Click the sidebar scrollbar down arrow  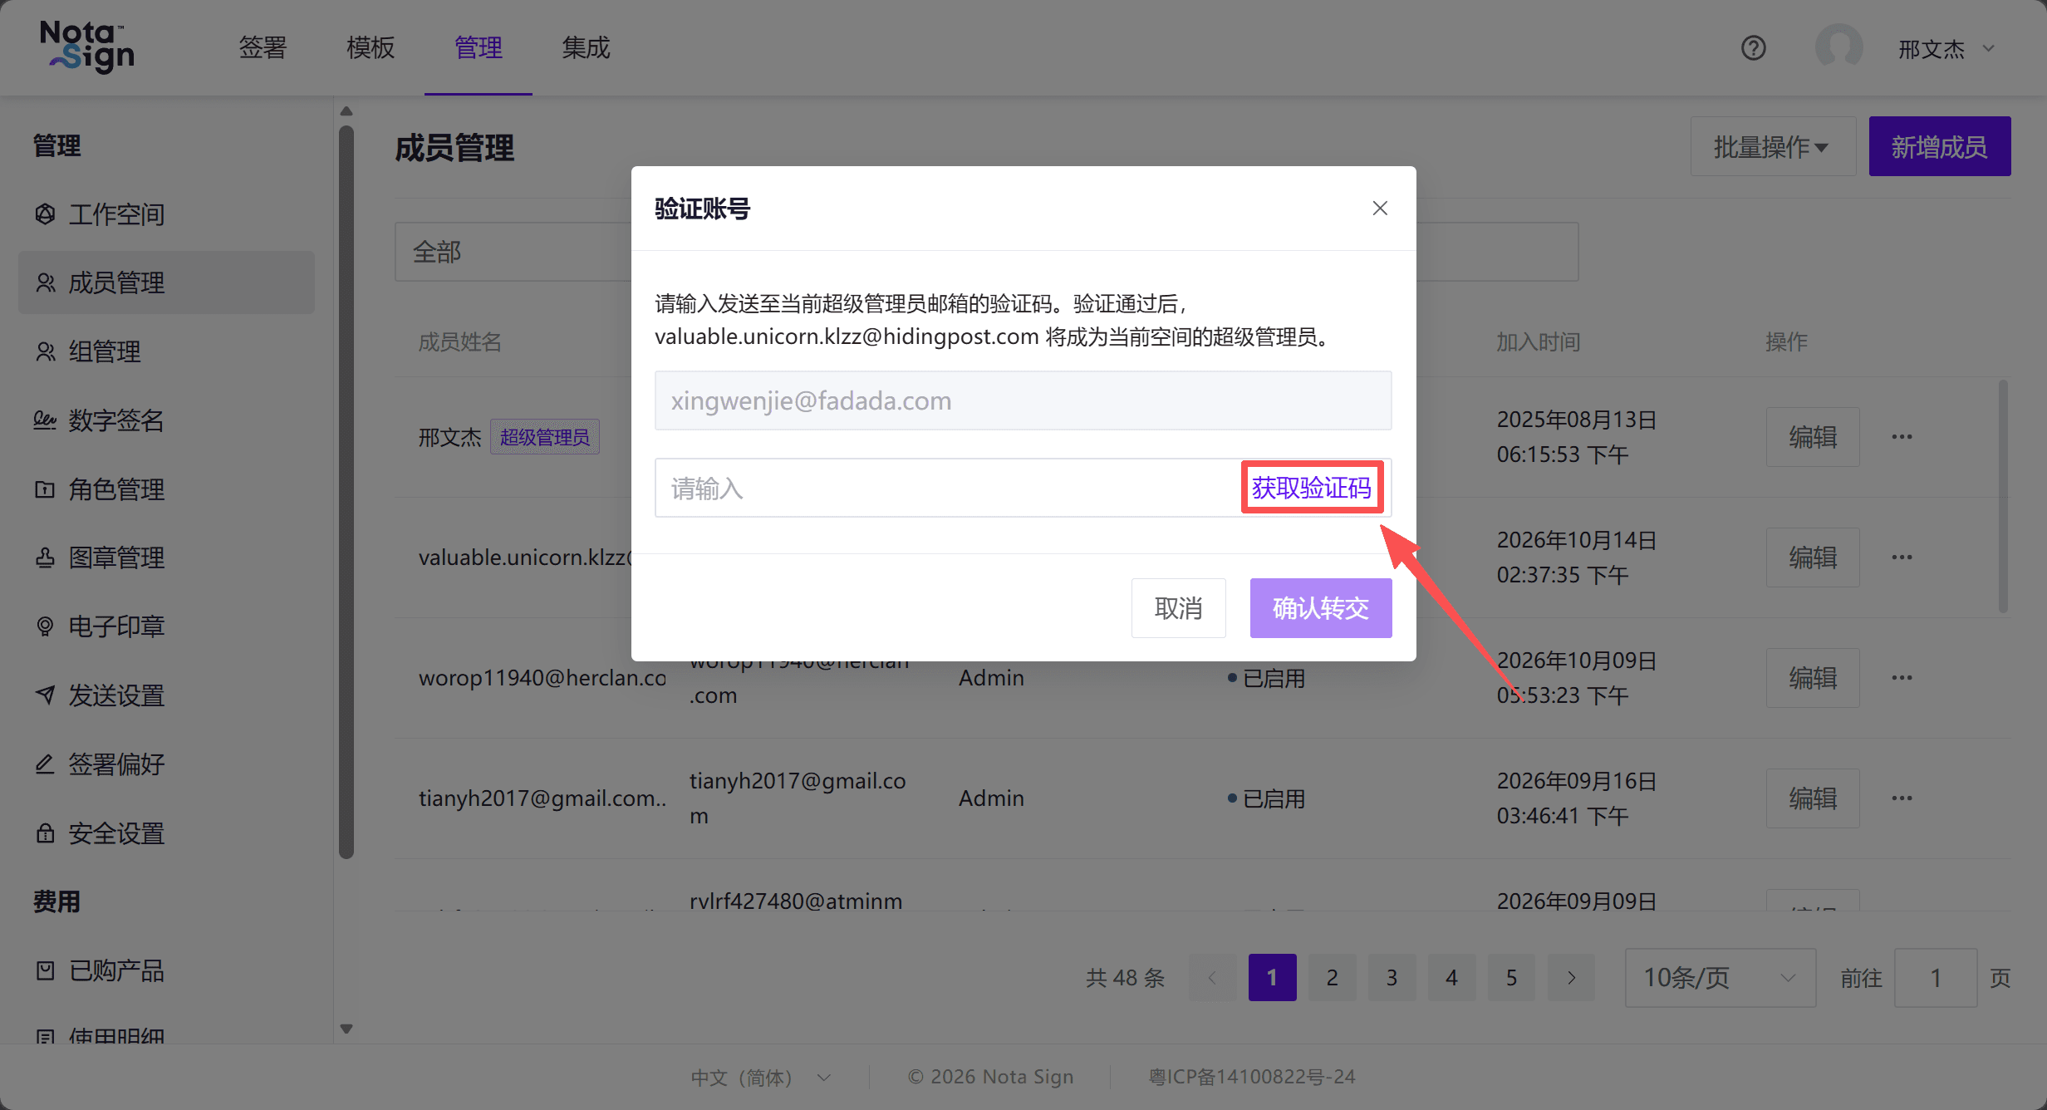346,1029
